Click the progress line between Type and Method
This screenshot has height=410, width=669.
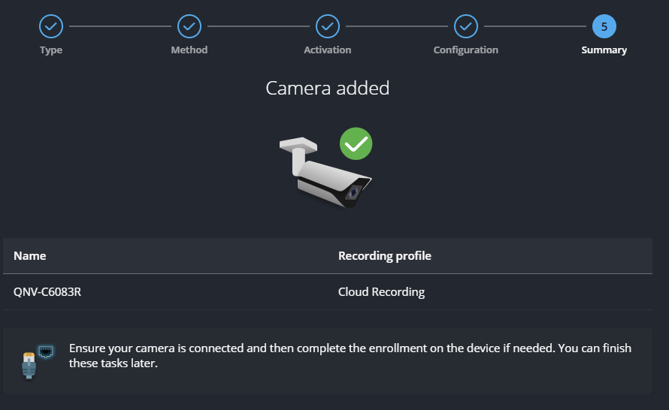click(x=120, y=27)
